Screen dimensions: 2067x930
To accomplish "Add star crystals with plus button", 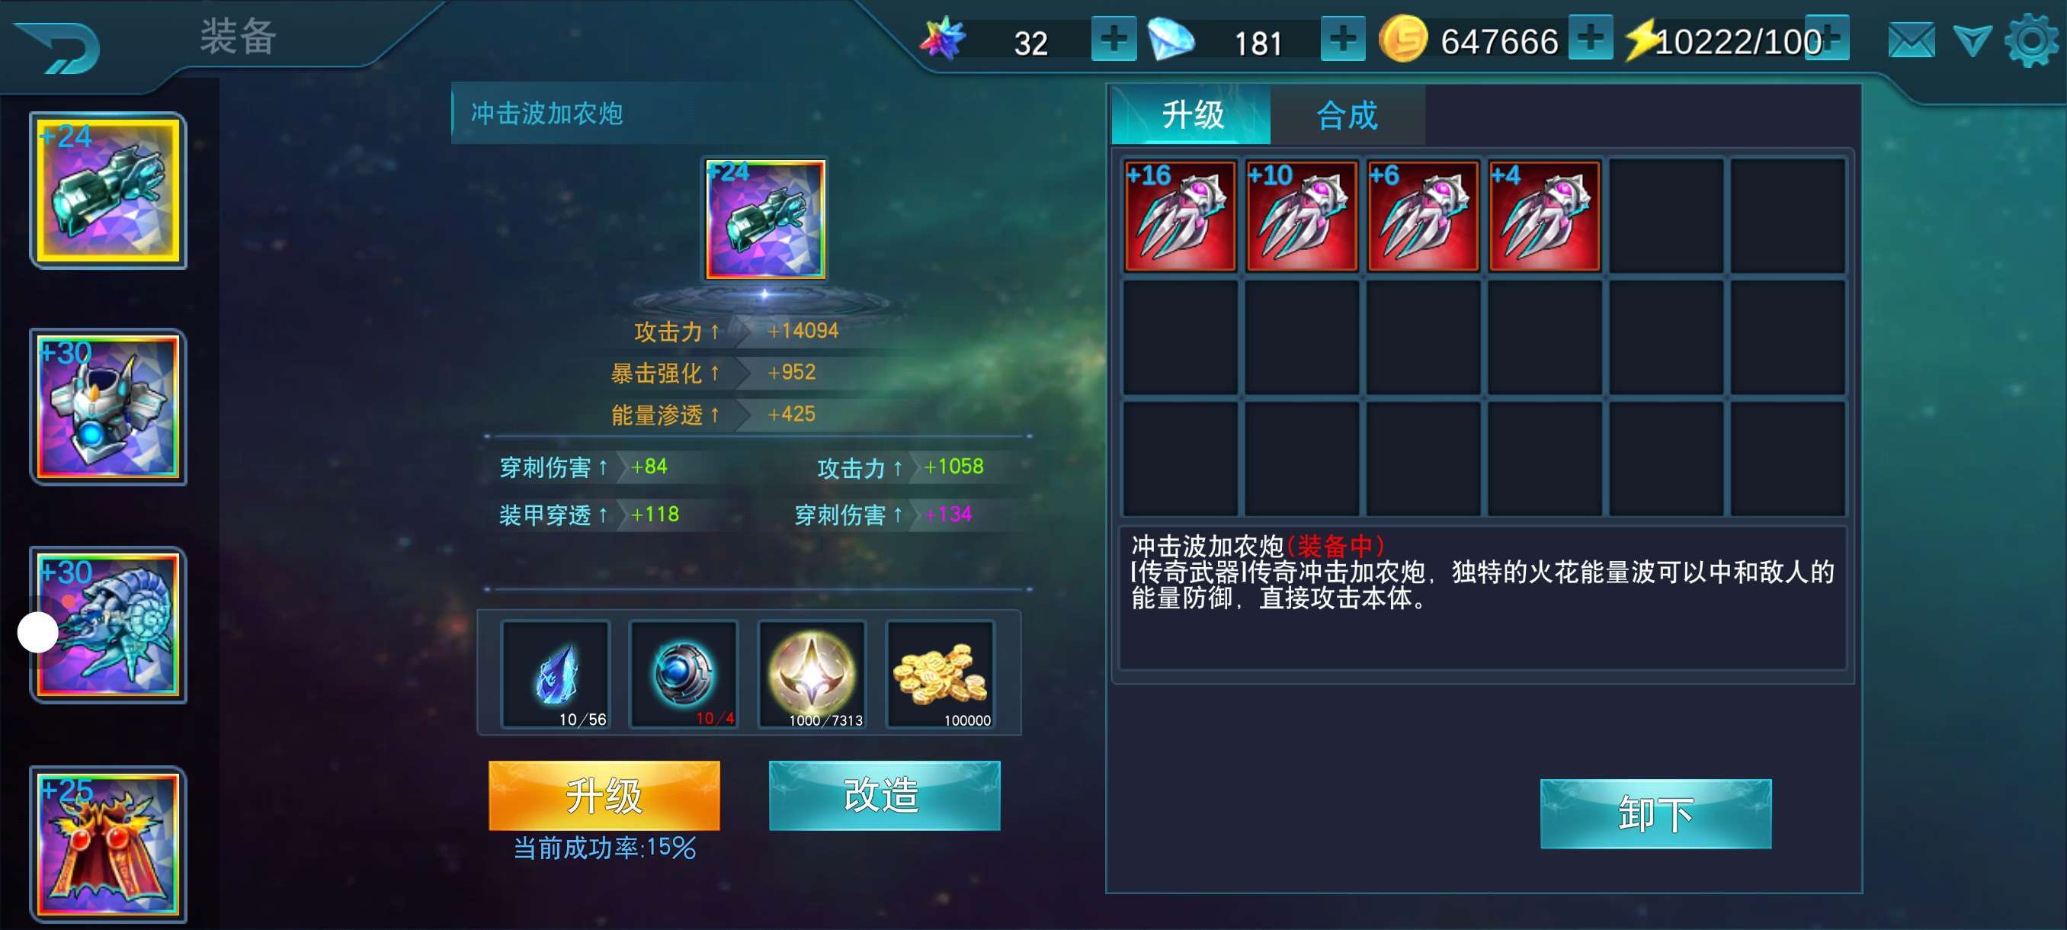I will [x=1114, y=39].
